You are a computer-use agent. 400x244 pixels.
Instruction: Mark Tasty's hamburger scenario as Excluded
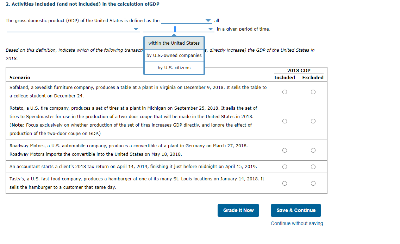click(313, 183)
